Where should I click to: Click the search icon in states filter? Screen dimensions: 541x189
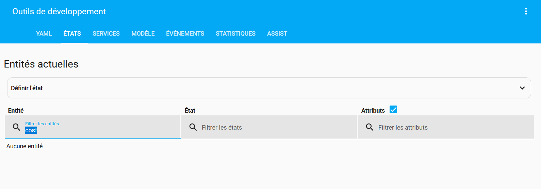(193, 127)
